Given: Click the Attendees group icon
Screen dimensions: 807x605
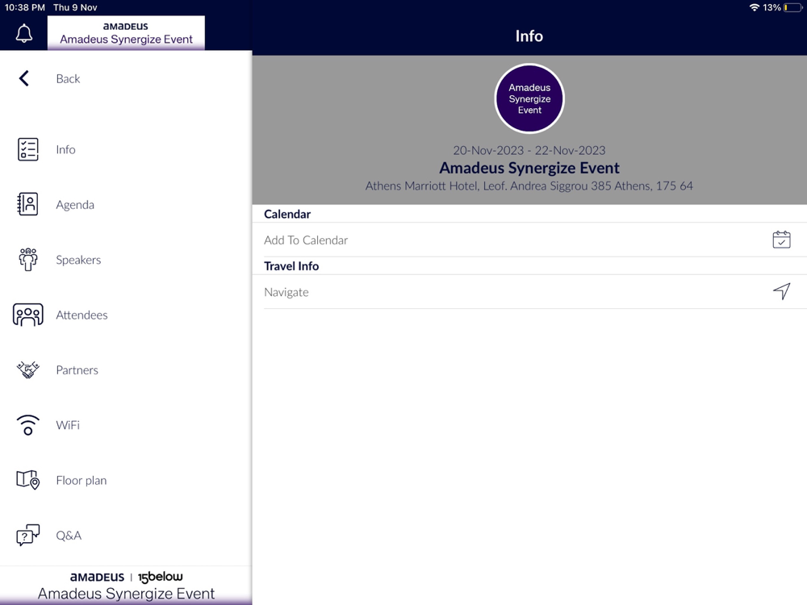Looking at the screenshot, I should tap(27, 315).
